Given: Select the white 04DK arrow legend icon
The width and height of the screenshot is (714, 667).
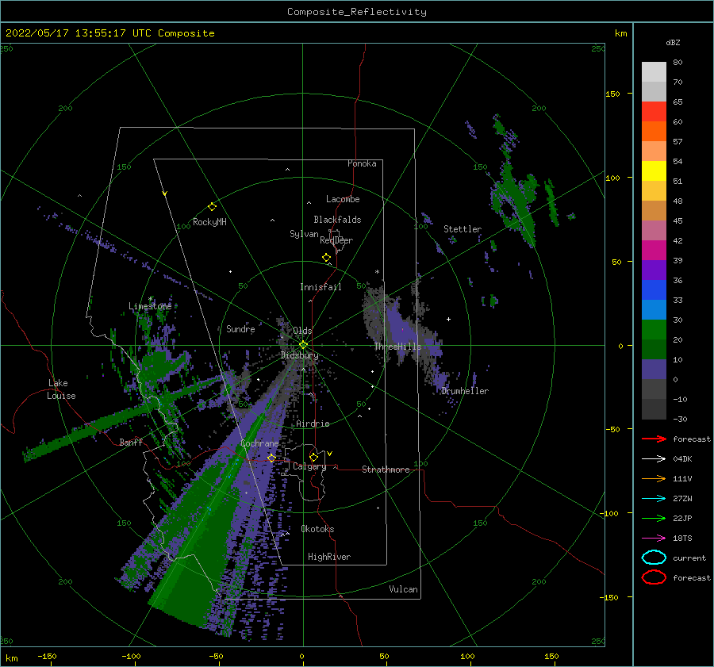Looking at the screenshot, I should coord(654,459).
